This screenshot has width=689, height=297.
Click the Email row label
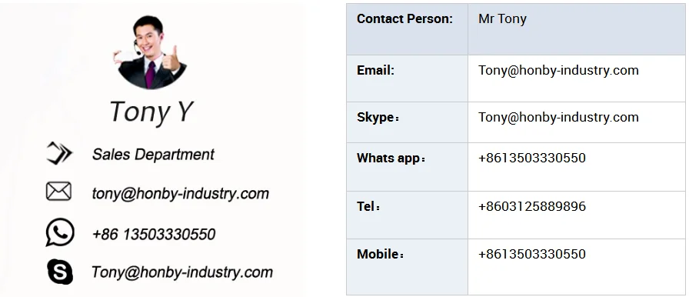[376, 70]
